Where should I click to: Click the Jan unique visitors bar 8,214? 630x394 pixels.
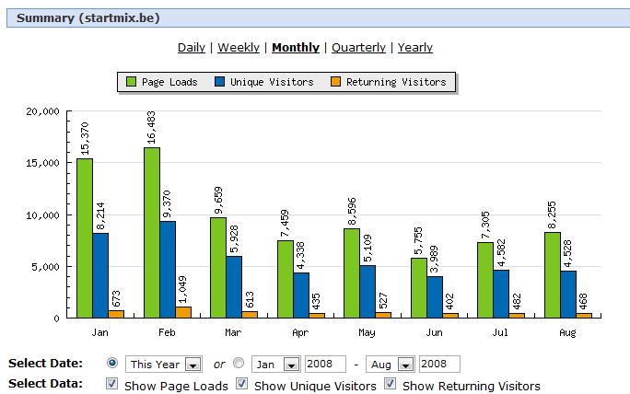click(x=100, y=275)
